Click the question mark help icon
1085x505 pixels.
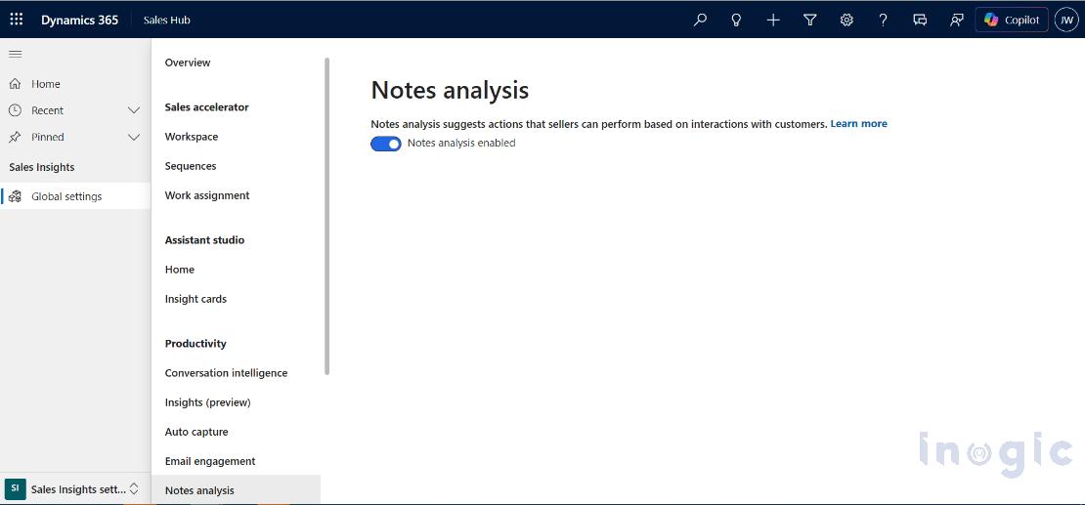click(x=883, y=21)
